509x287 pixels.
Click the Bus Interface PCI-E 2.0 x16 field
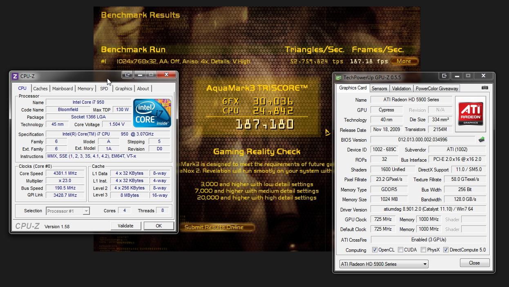(458, 160)
